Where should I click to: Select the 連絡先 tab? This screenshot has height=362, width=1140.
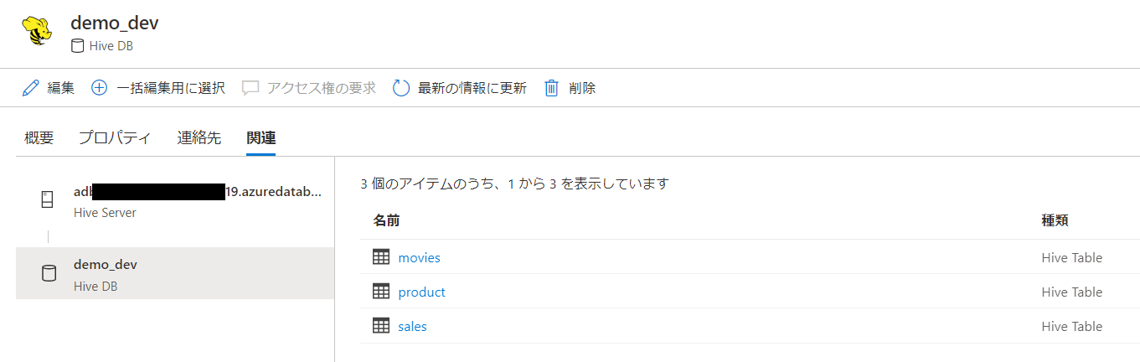point(199,138)
